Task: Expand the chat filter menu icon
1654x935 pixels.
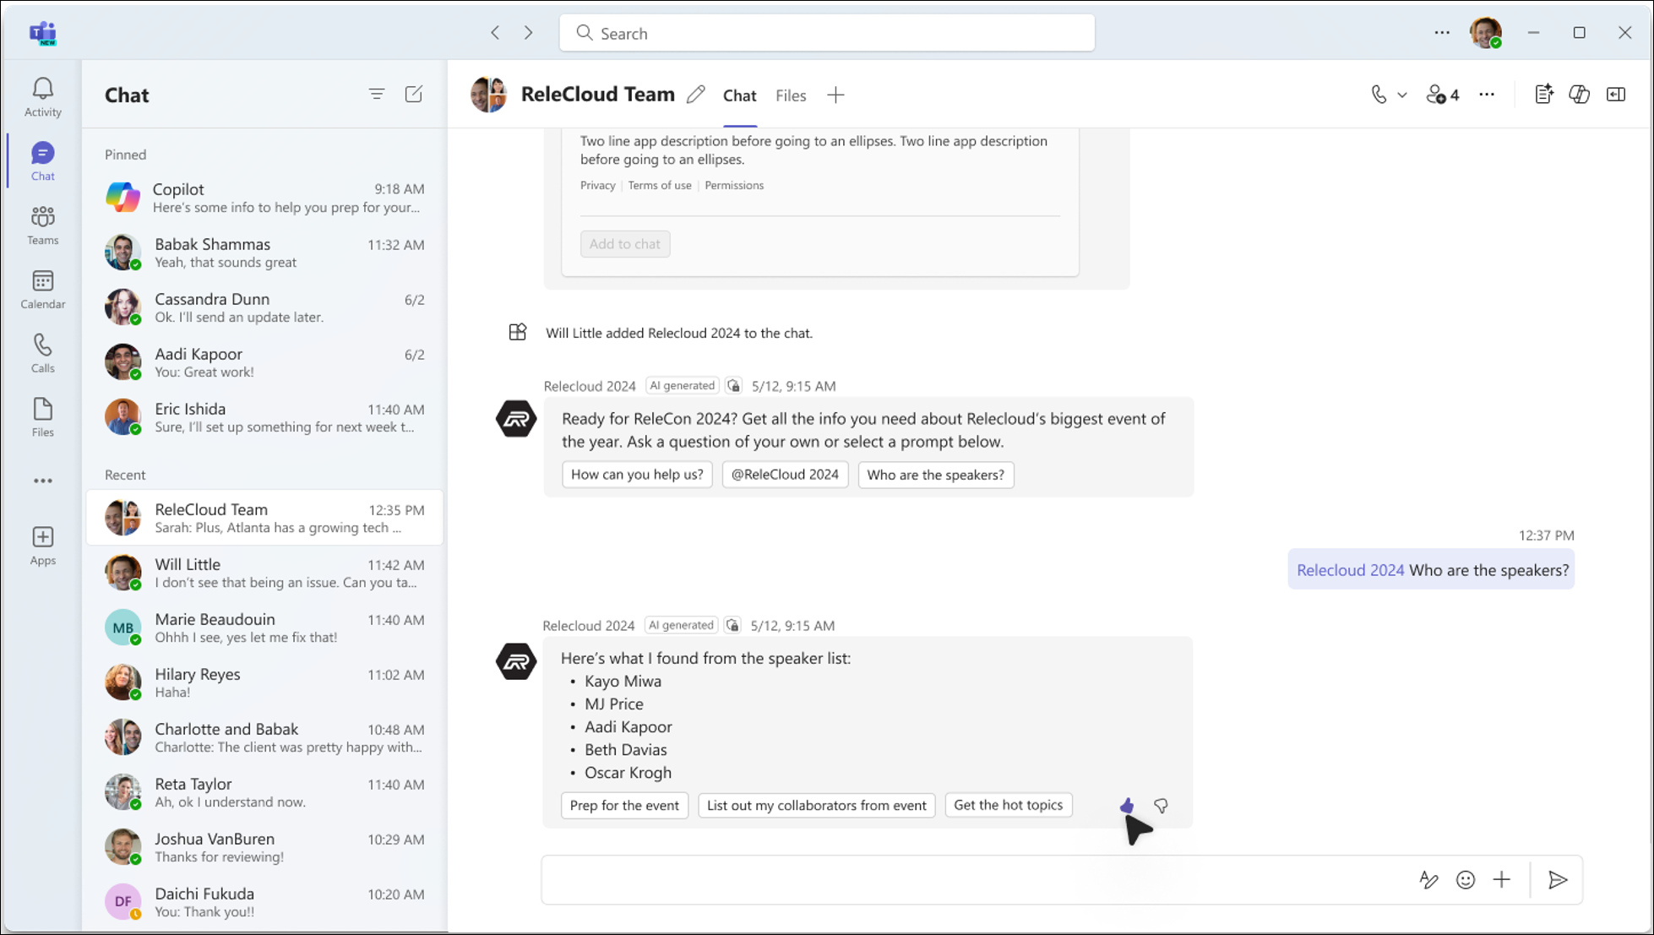Action: [376, 95]
